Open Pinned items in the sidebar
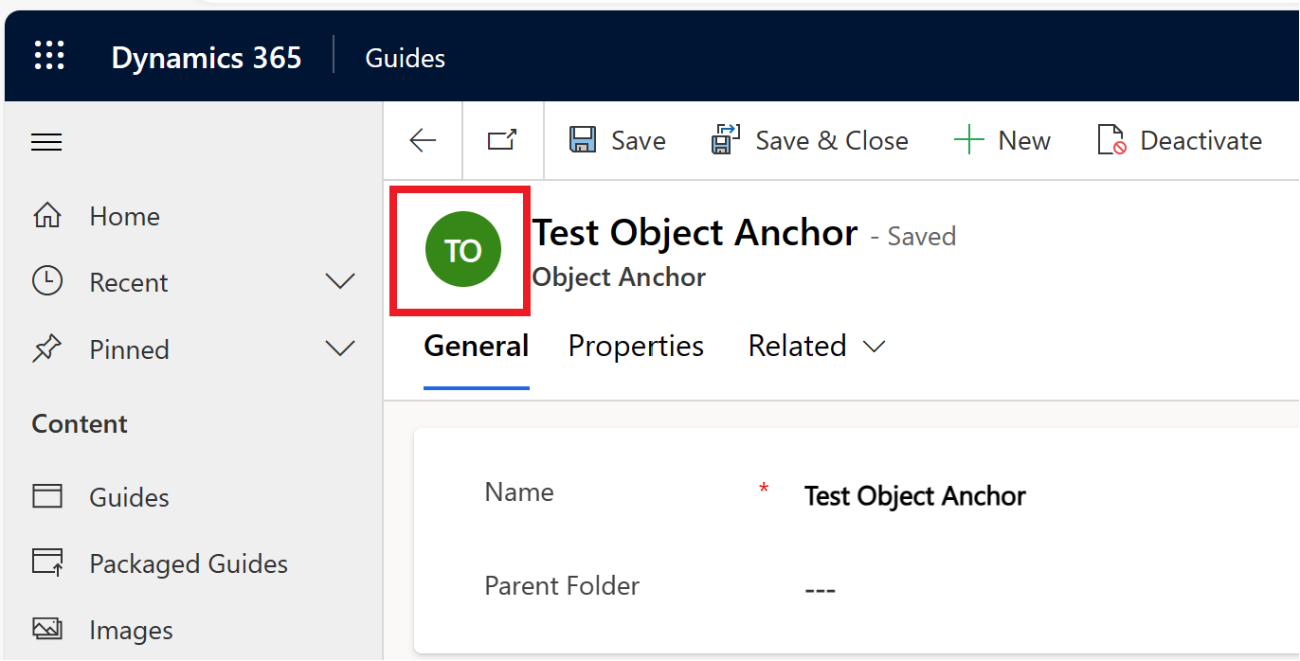 pyautogui.click(x=129, y=350)
